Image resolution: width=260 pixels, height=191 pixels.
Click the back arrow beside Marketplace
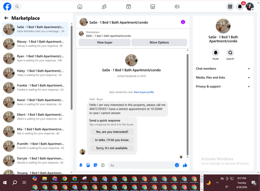point(6,18)
